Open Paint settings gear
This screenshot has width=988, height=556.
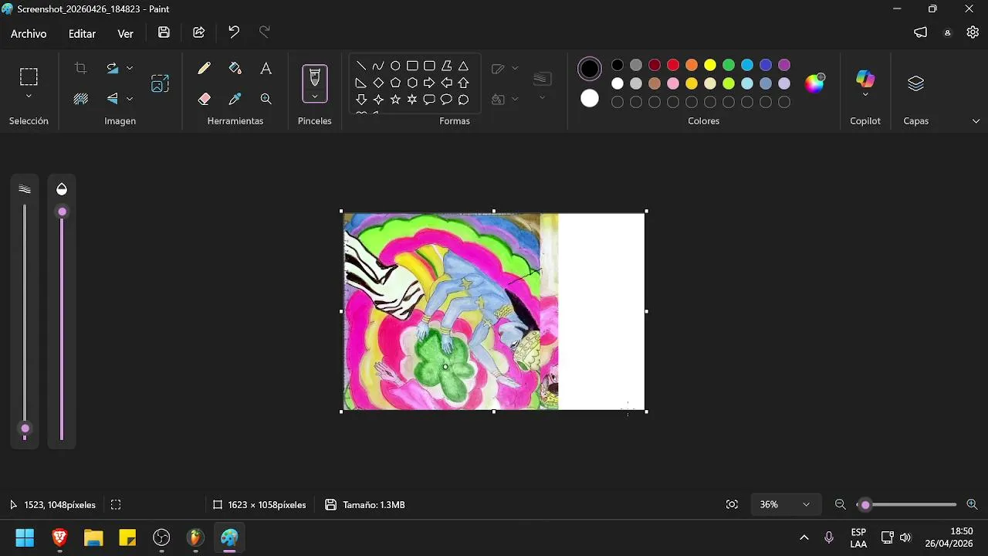(973, 32)
